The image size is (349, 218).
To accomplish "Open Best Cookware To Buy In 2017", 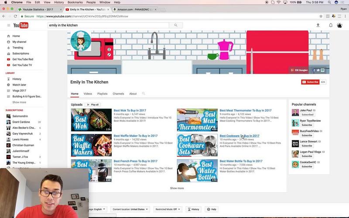I will click(x=240, y=136).
